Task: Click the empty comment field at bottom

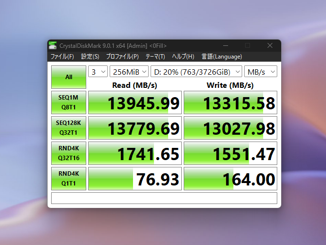Action: point(164,198)
